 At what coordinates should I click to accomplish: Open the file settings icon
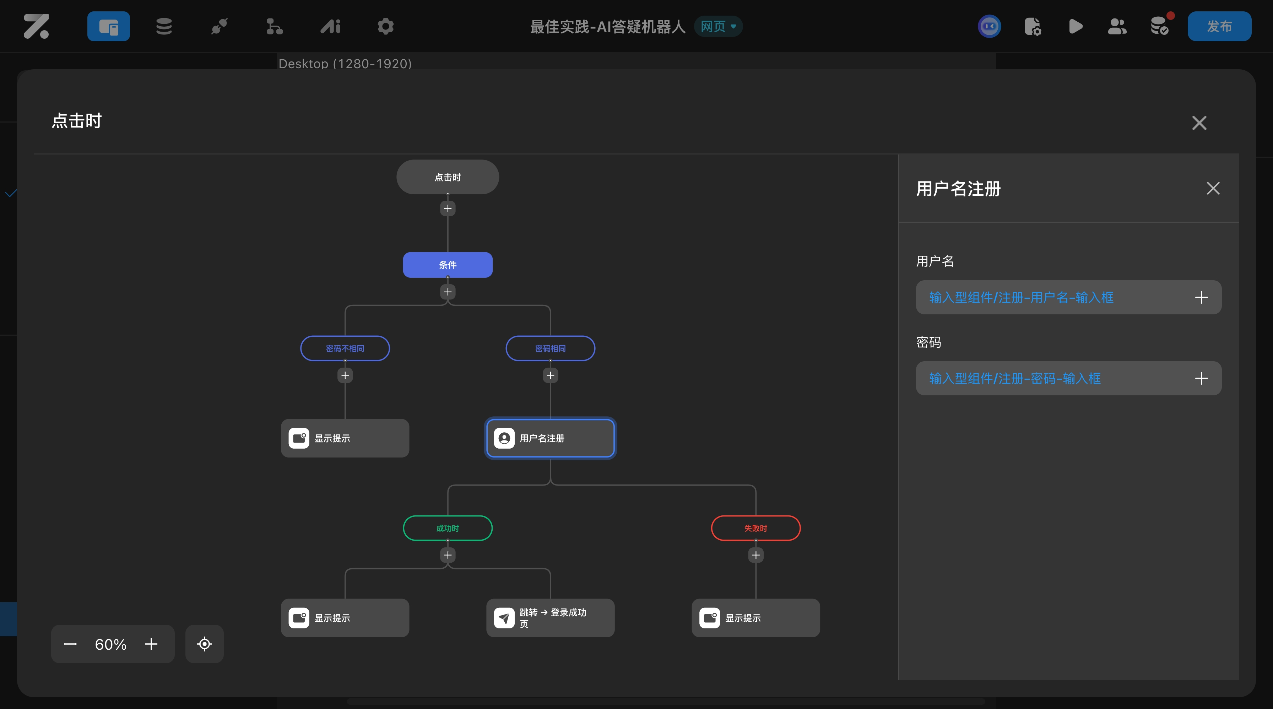coord(1033,26)
